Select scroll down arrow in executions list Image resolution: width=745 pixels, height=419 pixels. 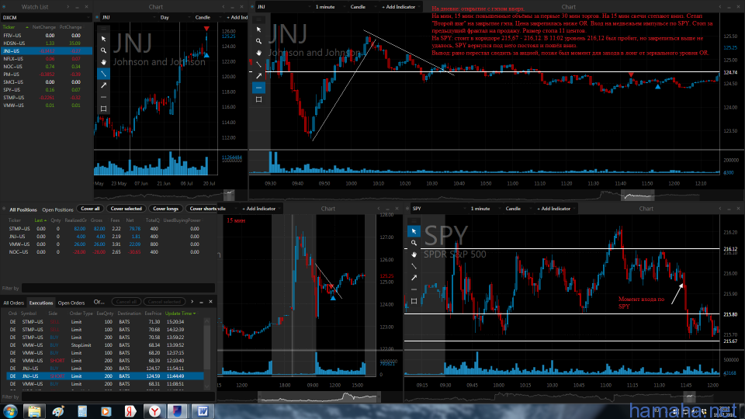pos(206,386)
